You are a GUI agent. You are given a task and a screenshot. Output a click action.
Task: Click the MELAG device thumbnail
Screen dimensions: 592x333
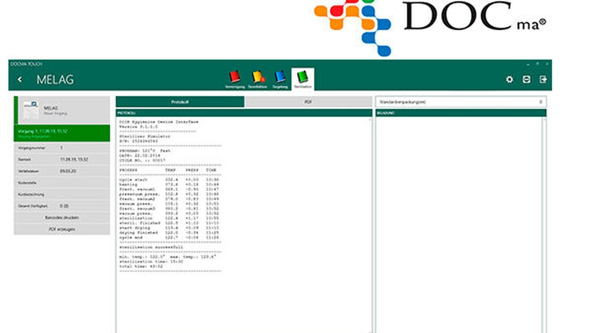(32, 110)
